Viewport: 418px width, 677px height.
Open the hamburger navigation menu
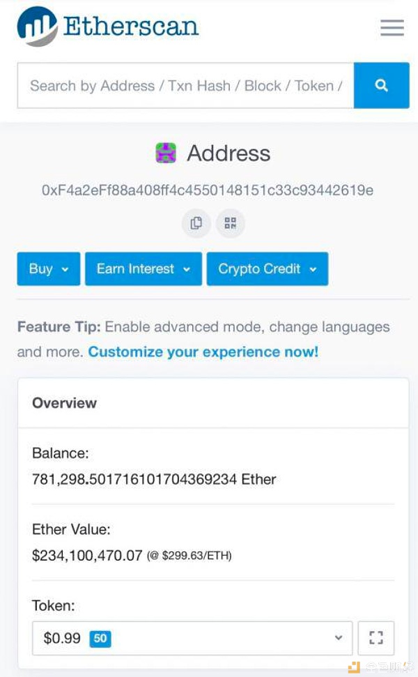[x=392, y=28]
